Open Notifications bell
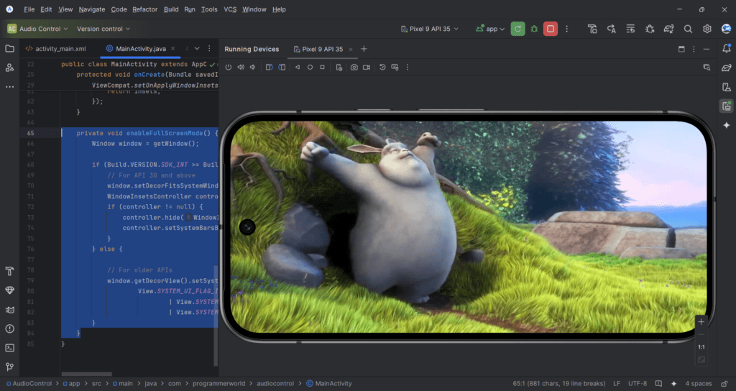 coord(727,48)
